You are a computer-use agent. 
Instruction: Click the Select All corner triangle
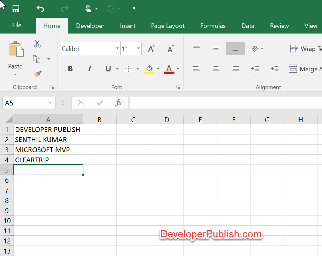[8, 120]
